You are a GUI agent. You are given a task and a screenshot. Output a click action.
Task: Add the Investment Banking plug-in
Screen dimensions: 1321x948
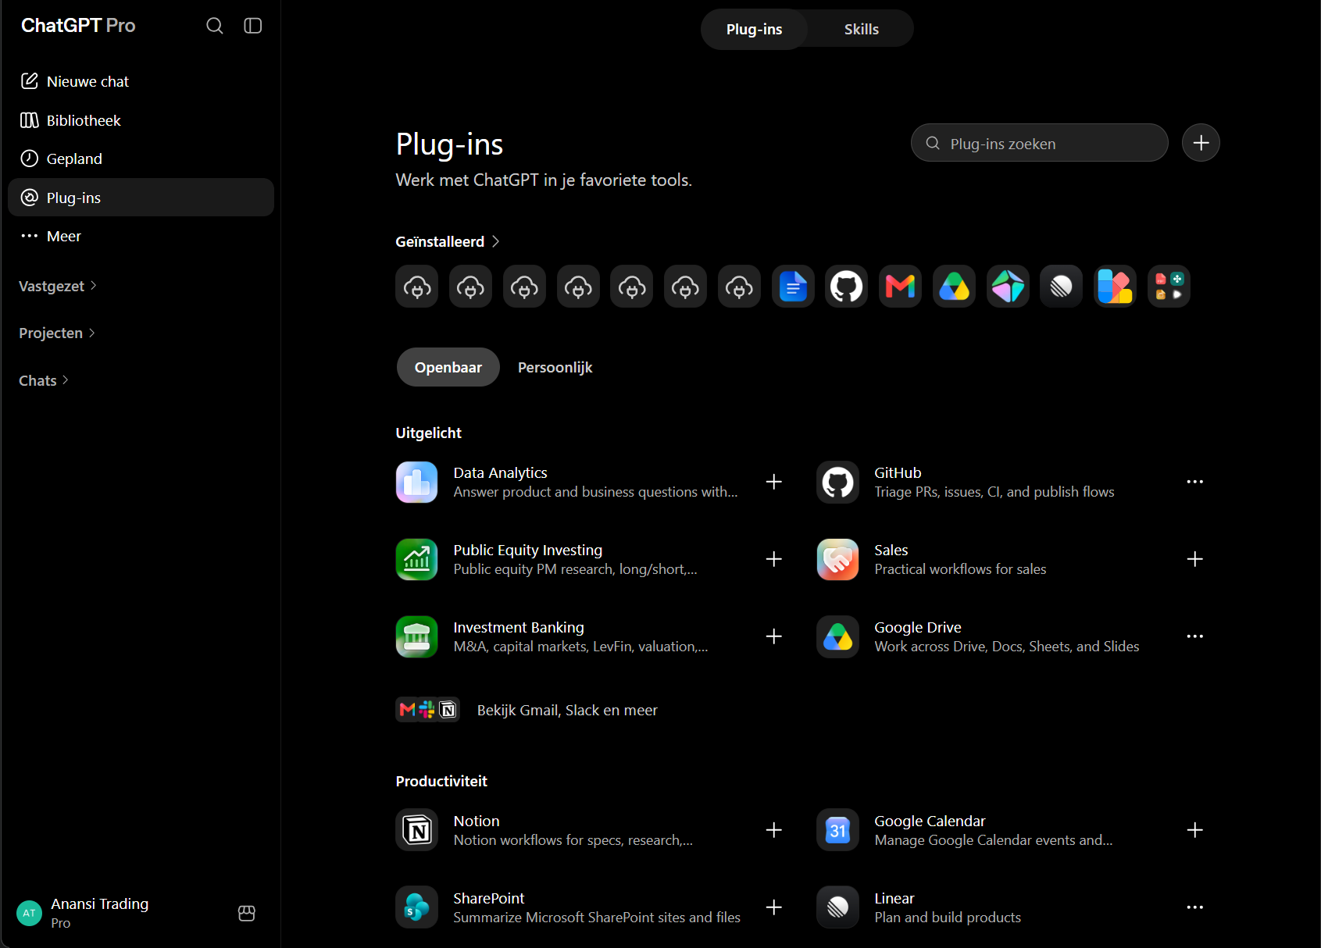click(x=774, y=636)
